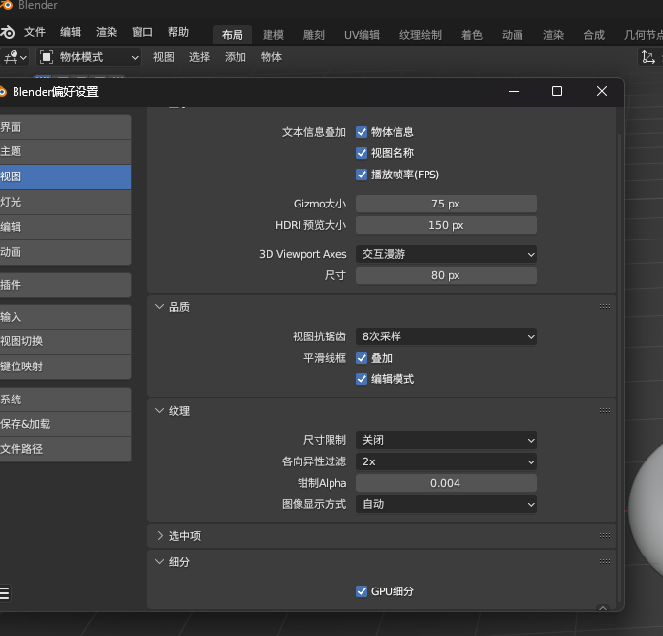The height and width of the screenshot is (636, 663).
Task: Select 布局 workspace tab
Action: pos(233,35)
